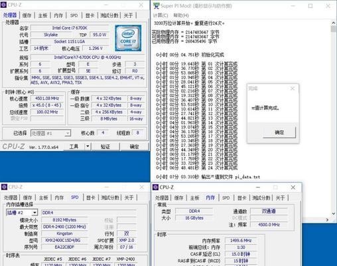
Task: Open 显卡 tab in SPD CPU-Z window
Action: click(90, 198)
